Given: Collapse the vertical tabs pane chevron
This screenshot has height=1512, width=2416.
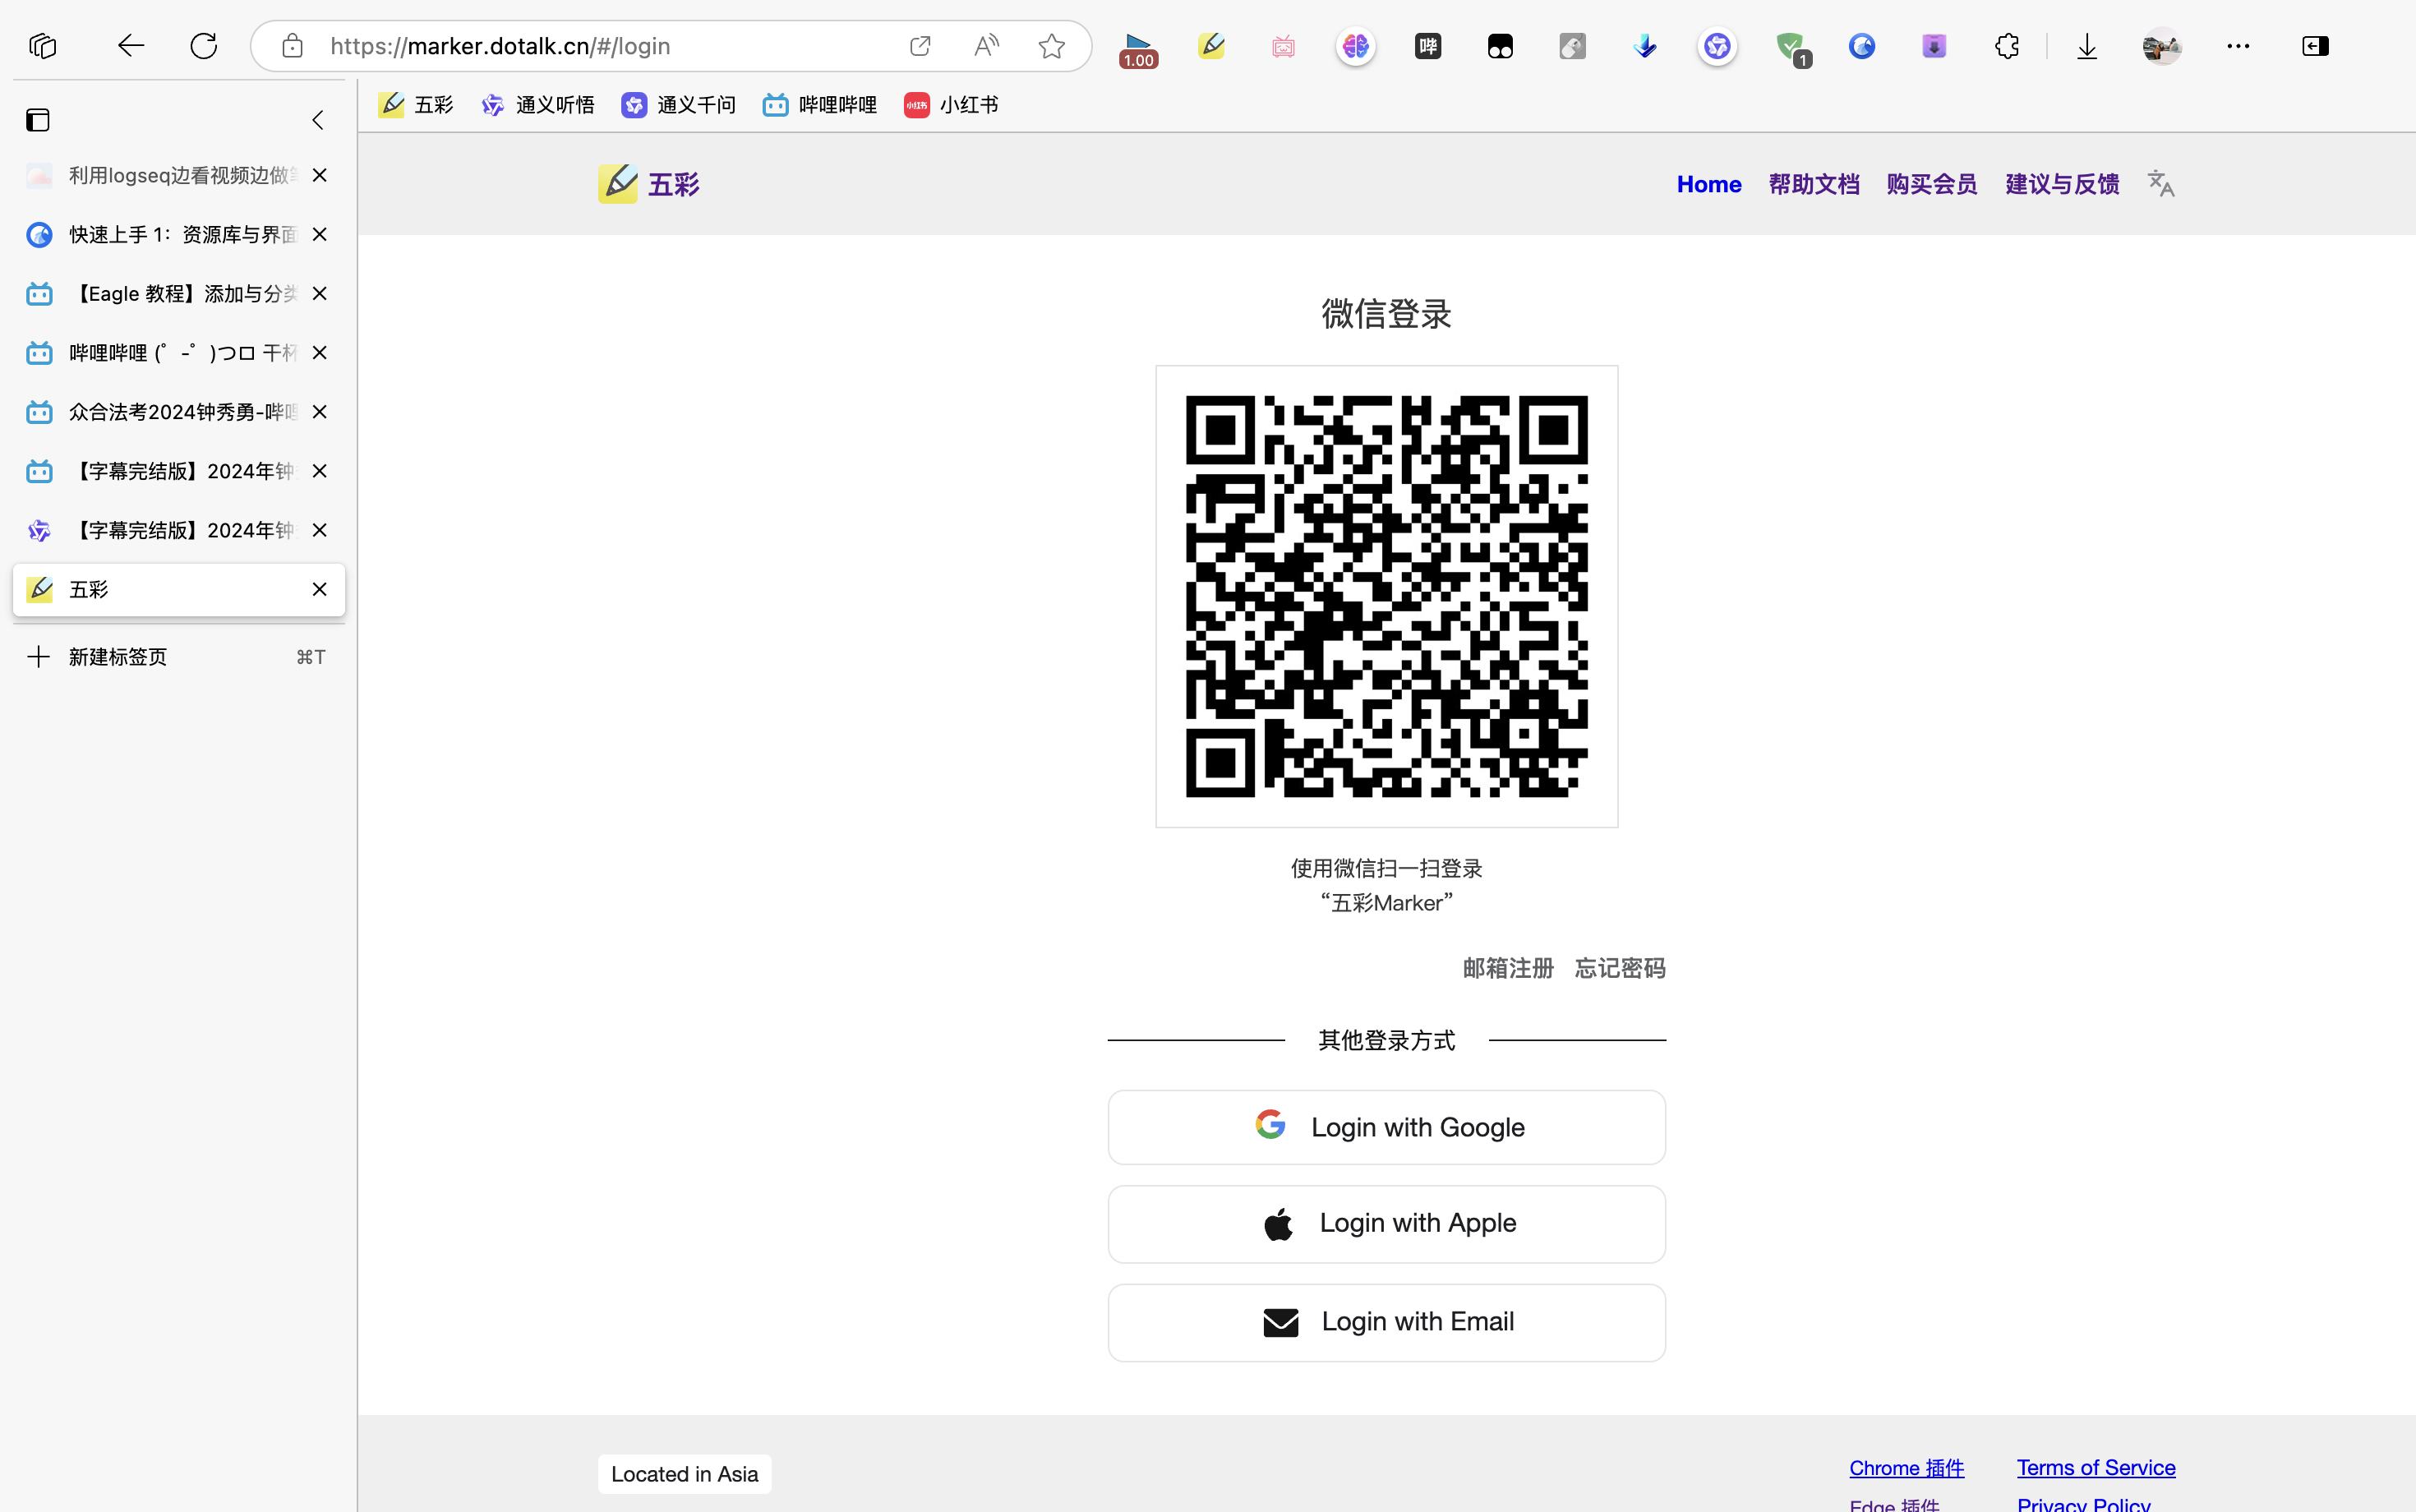Looking at the screenshot, I should [x=318, y=120].
